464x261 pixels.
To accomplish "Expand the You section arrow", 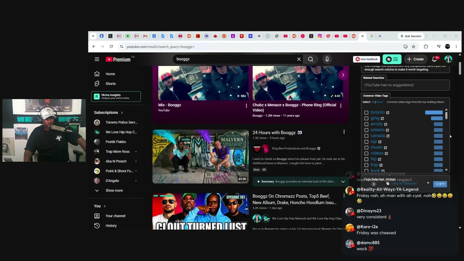I will [x=104, y=206].
